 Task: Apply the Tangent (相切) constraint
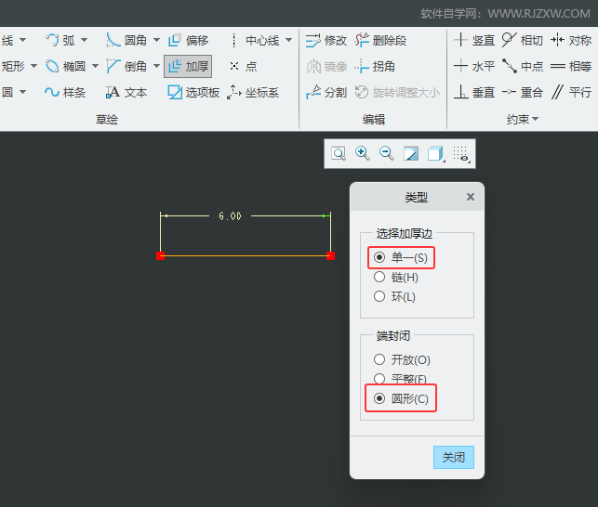click(523, 40)
